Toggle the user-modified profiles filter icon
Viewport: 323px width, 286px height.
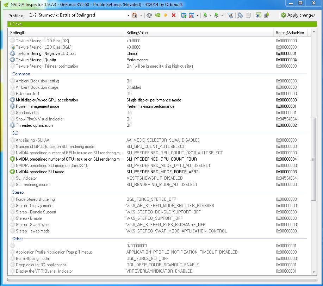pos(230,15)
